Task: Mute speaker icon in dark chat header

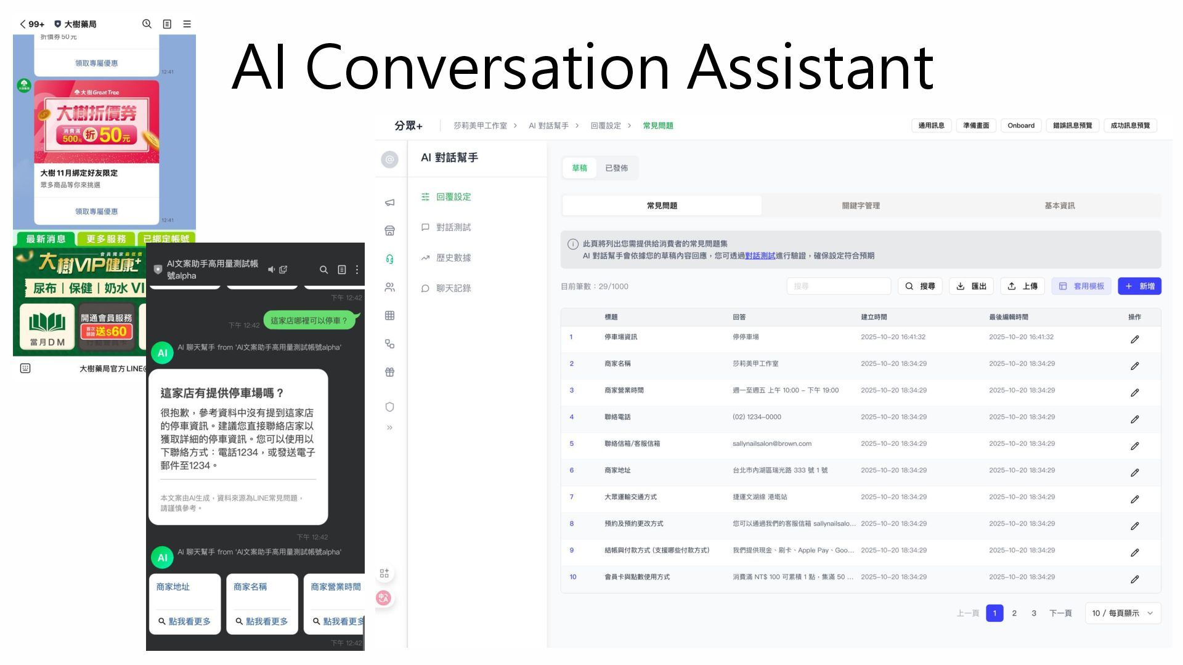Action: coord(271,270)
